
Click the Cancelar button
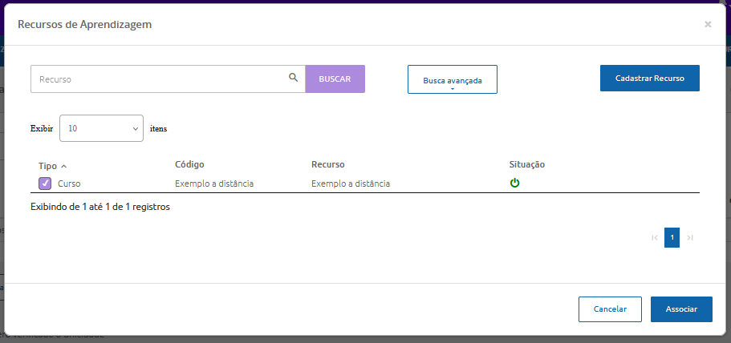(610, 309)
